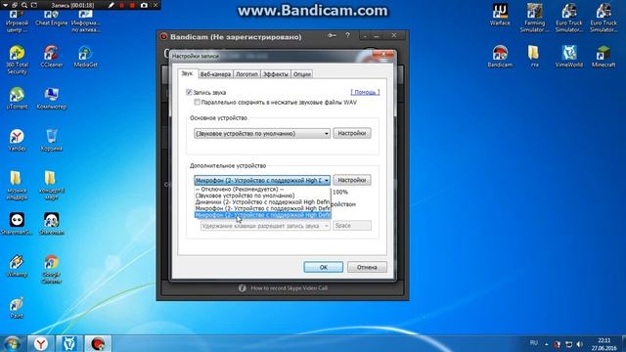
Task: Choose the non-highlighted Микрофон list entry
Action: [262, 208]
